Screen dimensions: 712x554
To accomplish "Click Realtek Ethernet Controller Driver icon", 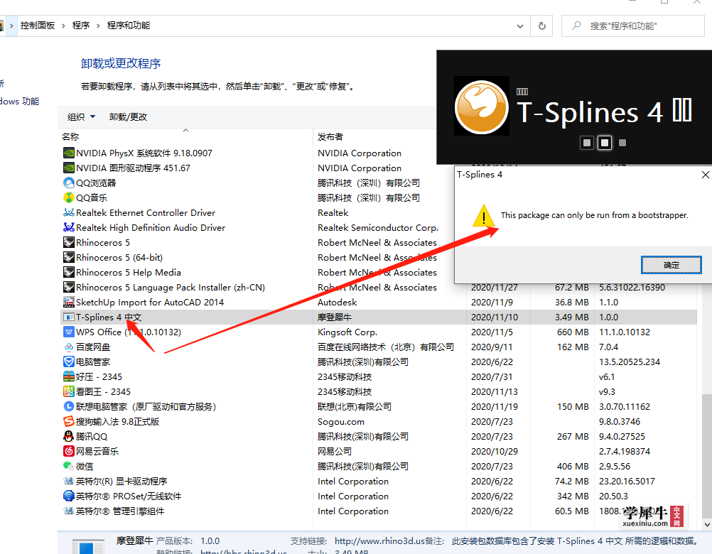I will tap(68, 213).
